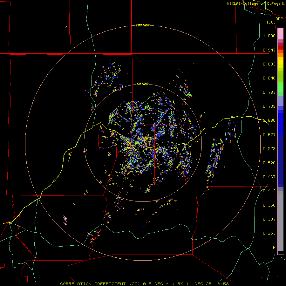
Task: Click the 1.000 scale value
Action: click(269, 36)
